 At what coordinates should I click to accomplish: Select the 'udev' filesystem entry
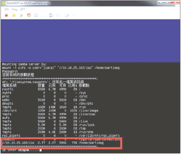click(6, 100)
